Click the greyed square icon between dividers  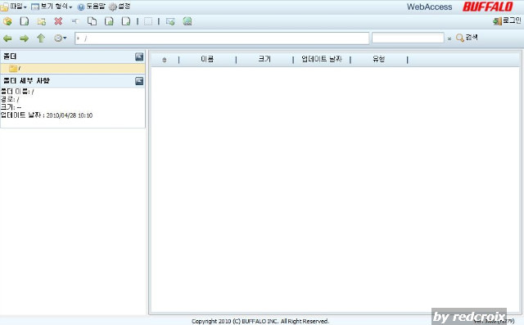[x=148, y=21]
